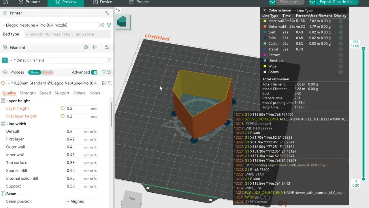Viewport: 369px width, 208px height.
Task: Switch to the Prepare tab
Action: (29, 2)
